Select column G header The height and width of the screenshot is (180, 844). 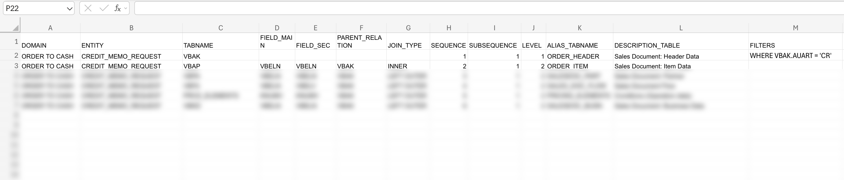(408, 28)
